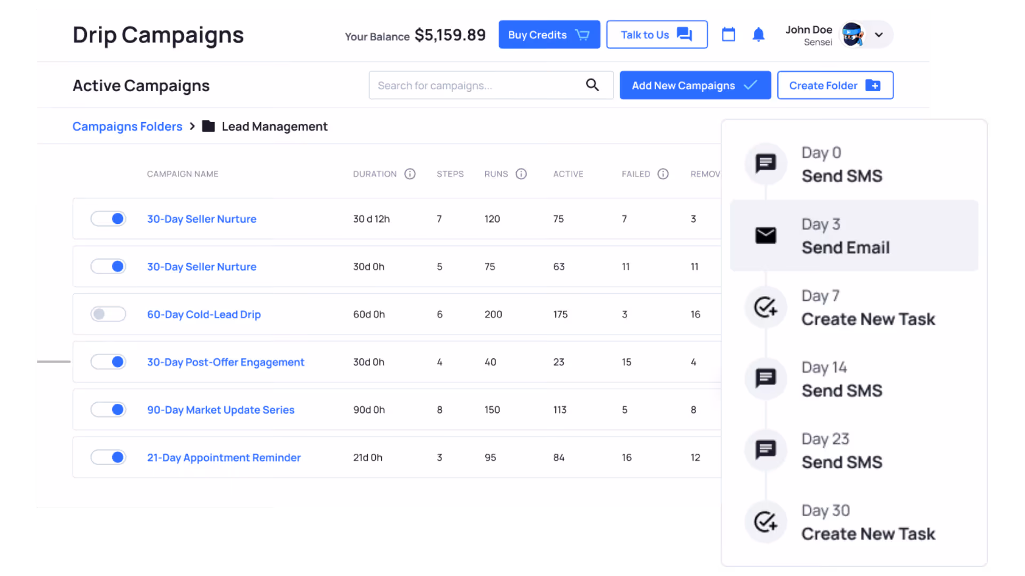The width and height of the screenshot is (1025, 576).
Task: Disable the 7-step 30-Day Seller Nurture toggle
Action: 108,219
